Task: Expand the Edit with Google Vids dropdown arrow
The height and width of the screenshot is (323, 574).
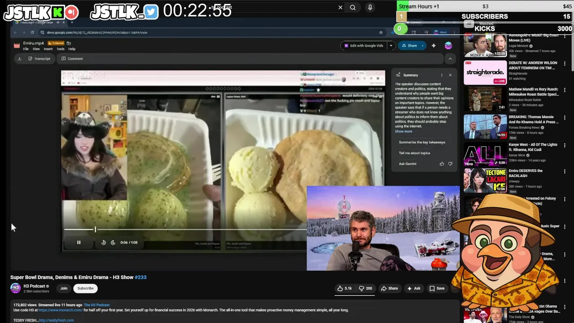Action: pyautogui.click(x=391, y=45)
